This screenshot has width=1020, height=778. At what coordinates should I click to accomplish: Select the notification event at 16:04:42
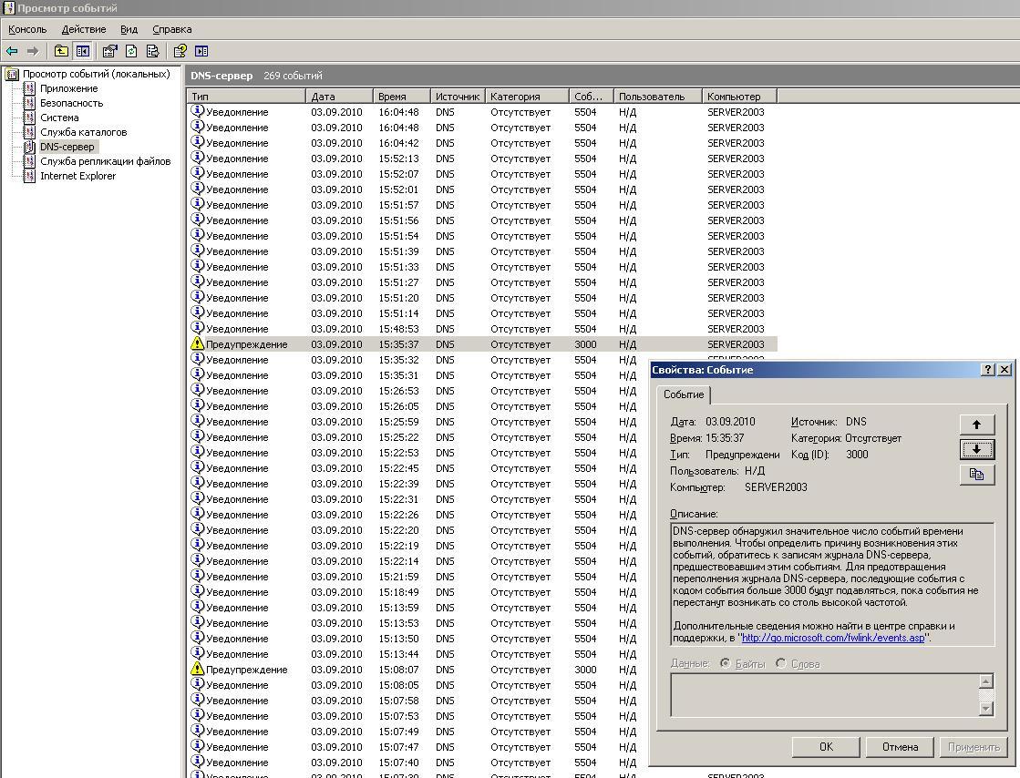[x=482, y=143]
